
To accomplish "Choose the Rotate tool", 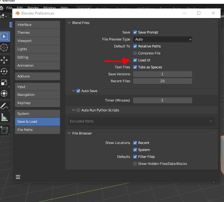I will pos(4,71).
